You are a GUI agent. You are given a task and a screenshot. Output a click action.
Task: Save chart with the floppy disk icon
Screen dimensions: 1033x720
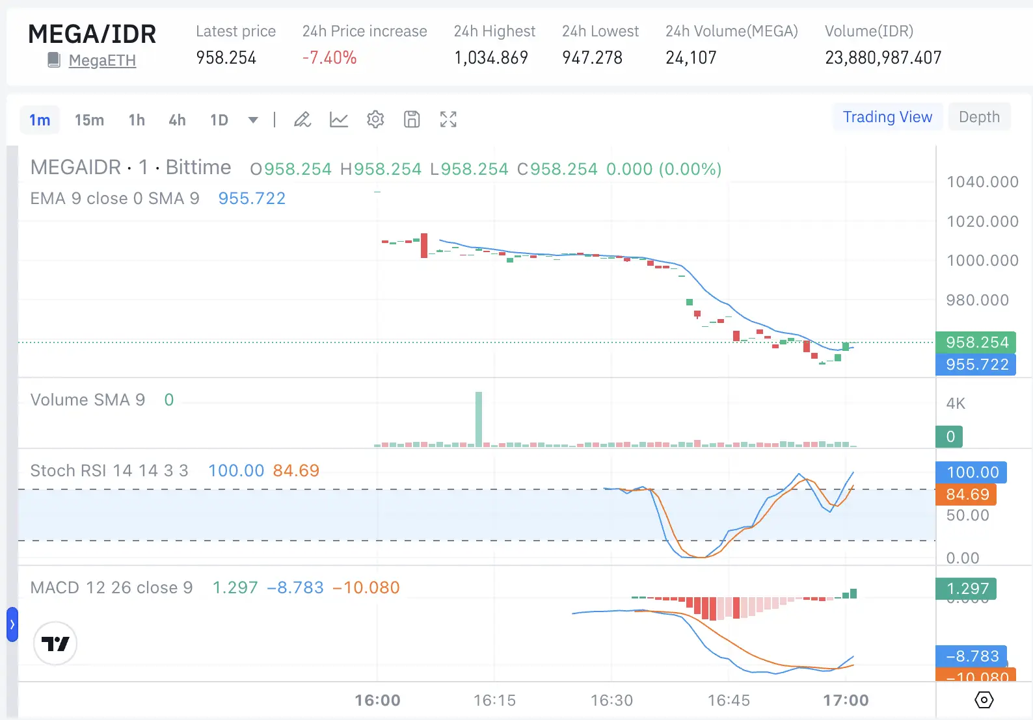(412, 120)
